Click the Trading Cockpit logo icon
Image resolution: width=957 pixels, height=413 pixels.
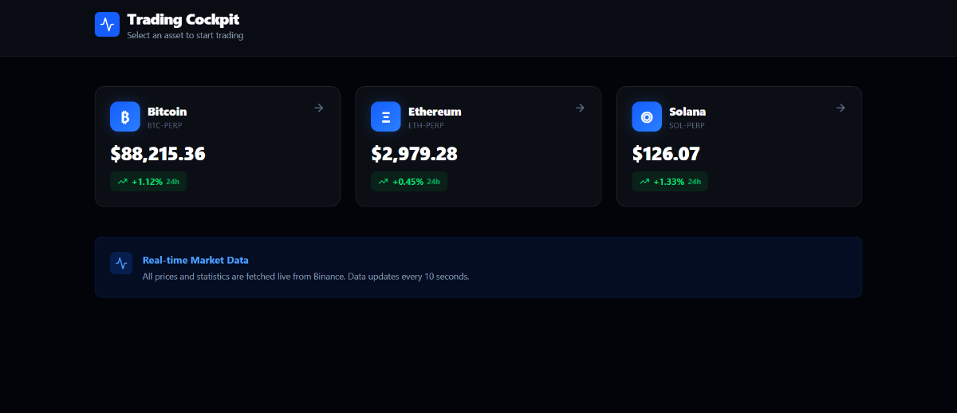click(107, 25)
